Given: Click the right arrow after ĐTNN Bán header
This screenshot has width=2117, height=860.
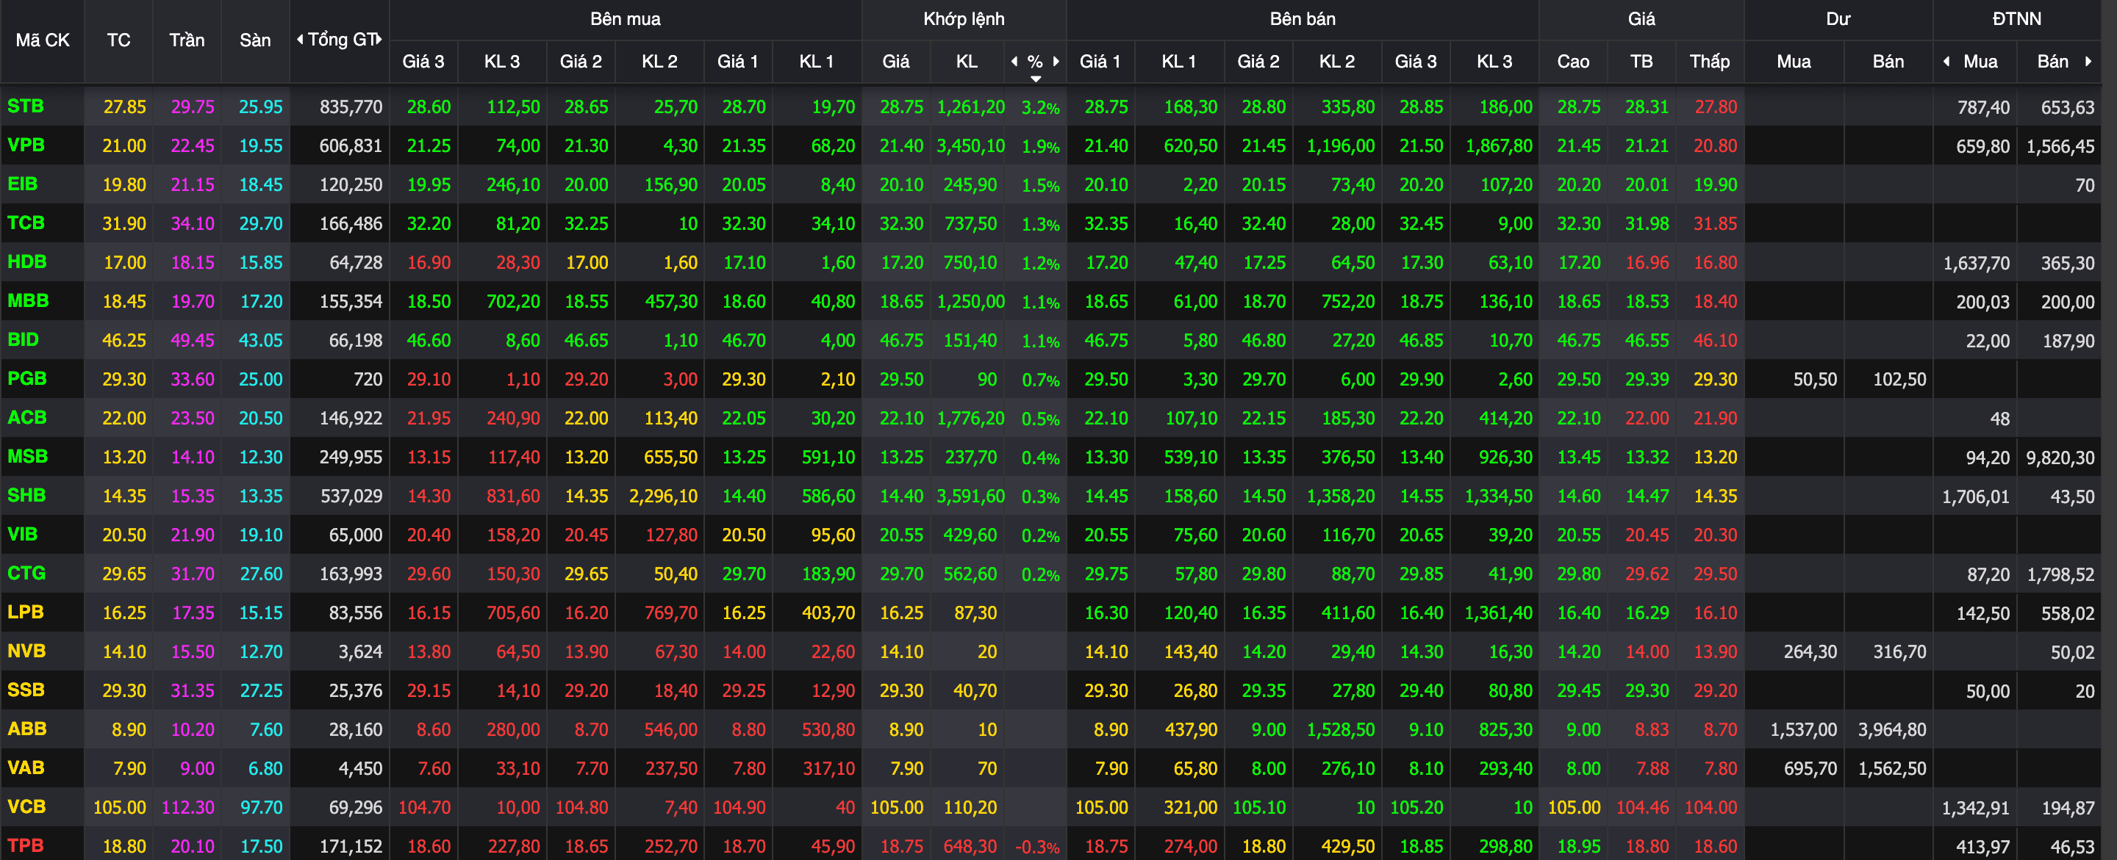Looking at the screenshot, I should tap(2088, 61).
